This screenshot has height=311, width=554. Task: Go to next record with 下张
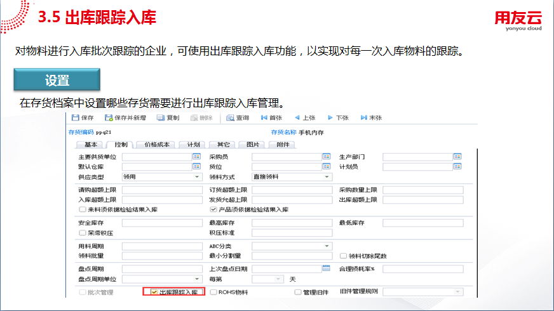pyautogui.click(x=330, y=118)
